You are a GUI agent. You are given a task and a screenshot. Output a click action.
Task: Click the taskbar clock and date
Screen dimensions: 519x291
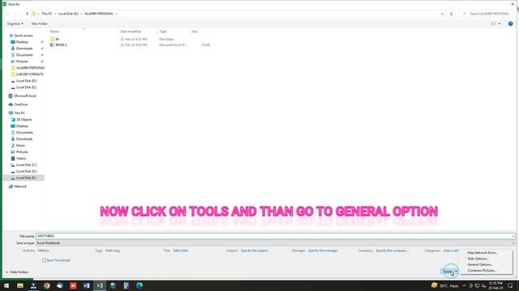tap(495, 285)
